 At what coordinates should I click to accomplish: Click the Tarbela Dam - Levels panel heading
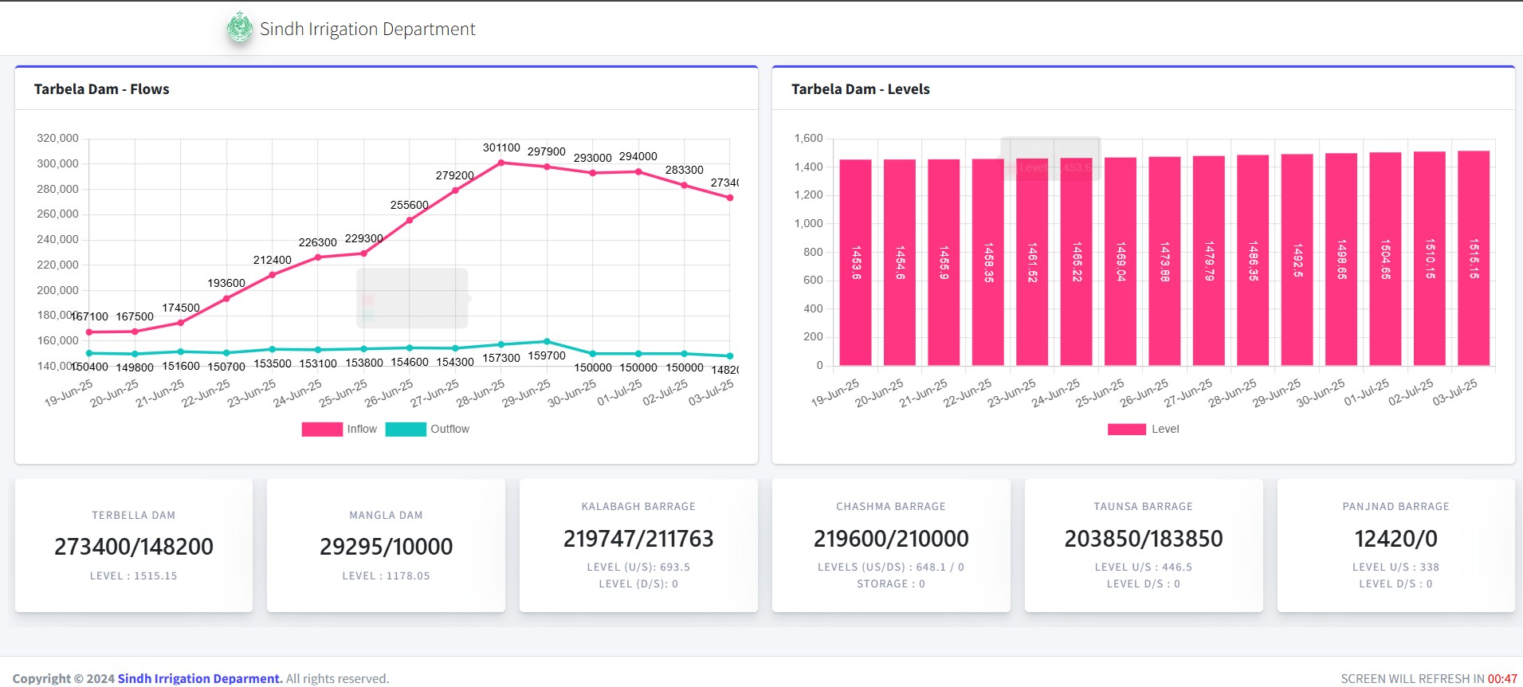(x=860, y=89)
